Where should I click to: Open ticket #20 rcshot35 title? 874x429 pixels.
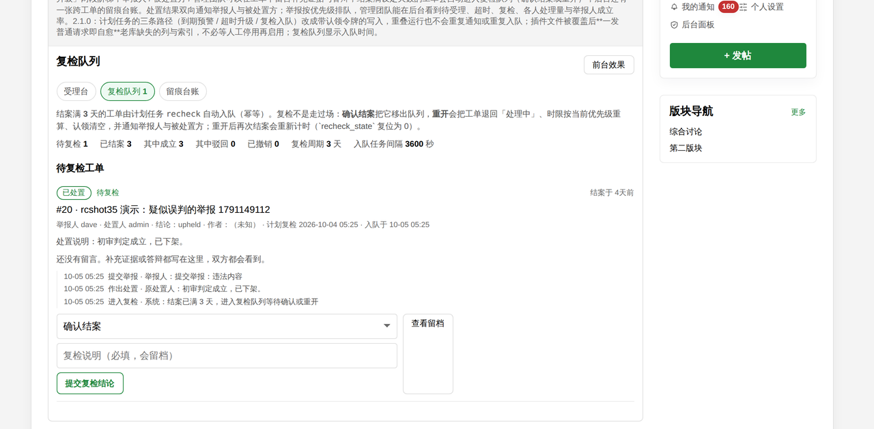pyautogui.click(x=163, y=209)
